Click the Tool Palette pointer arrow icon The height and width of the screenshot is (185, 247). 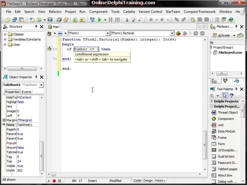click(225, 96)
